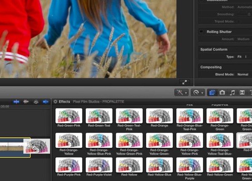Click the Pixel Film Studios - PROPALETTE label
This screenshot has width=252, height=181.
coord(99,102)
